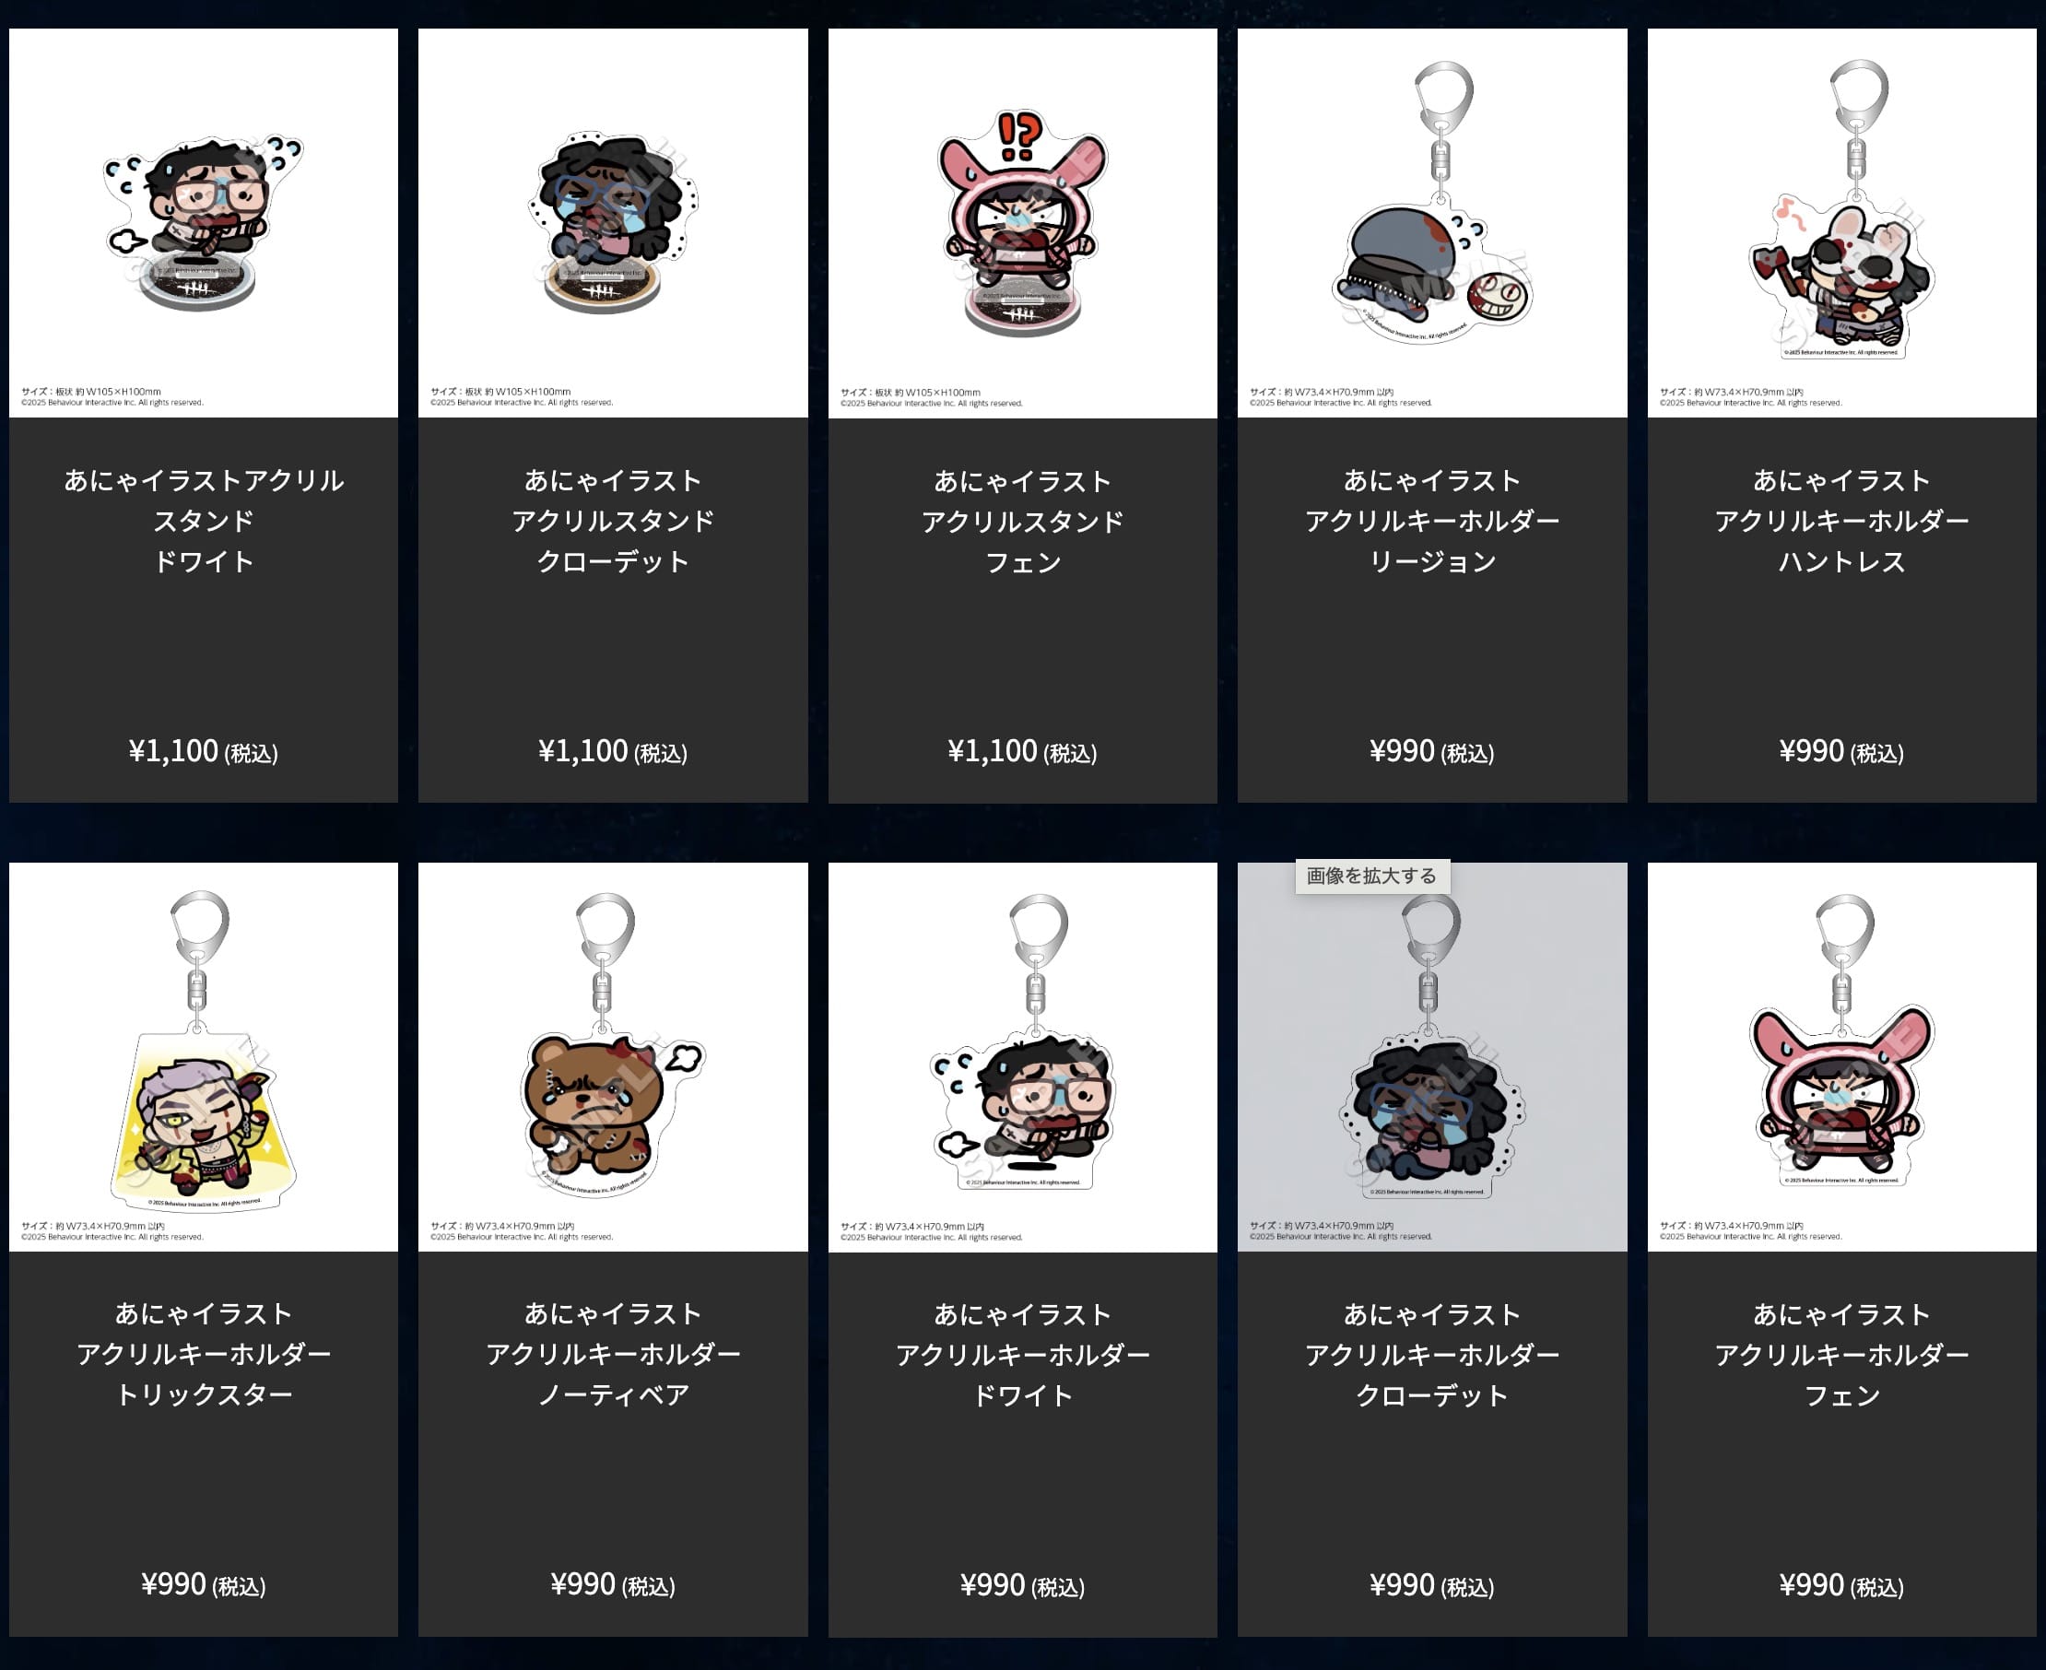Open the Claudette acrylic stand product image

coord(613,222)
